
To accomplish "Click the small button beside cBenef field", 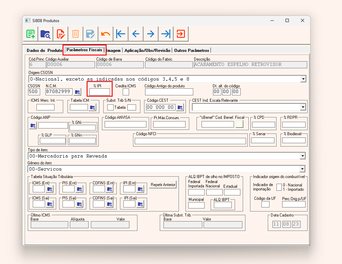I will [x=239, y=124].
